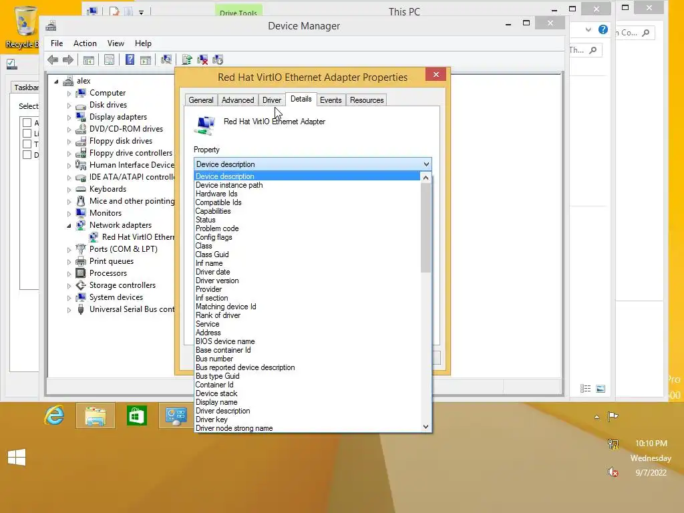
Task: Collapse the Network adapters tree node
Action: pyautogui.click(x=69, y=226)
